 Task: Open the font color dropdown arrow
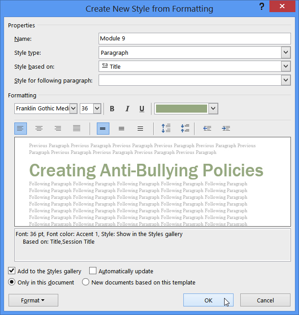tap(213, 109)
